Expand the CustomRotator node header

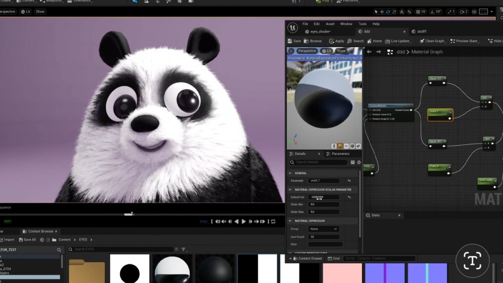pos(390,106)
